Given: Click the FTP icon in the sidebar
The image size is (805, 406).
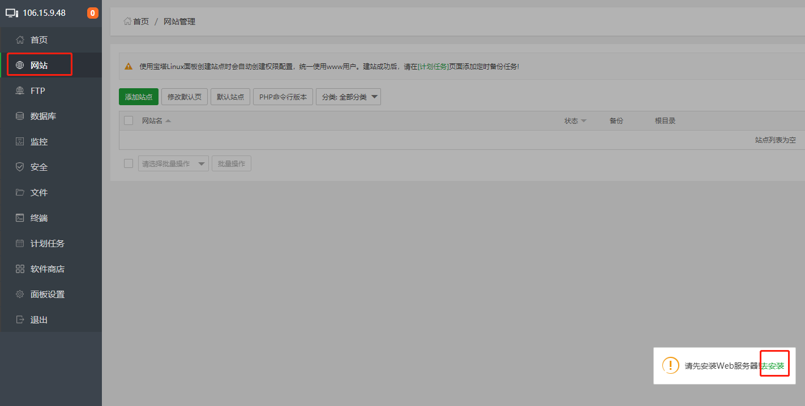Looking at the screenshot, I should (x=20, y=91).
